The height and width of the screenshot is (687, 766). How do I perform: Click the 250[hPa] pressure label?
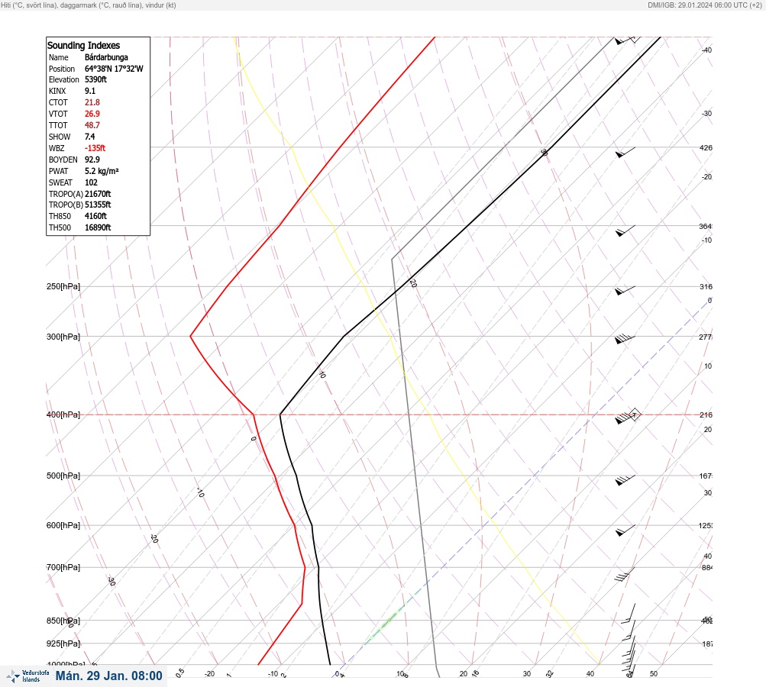pyautogui.click(x=63, y=286)
